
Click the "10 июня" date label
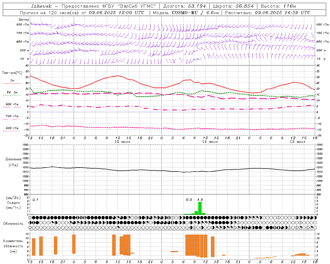pos(122,142)
